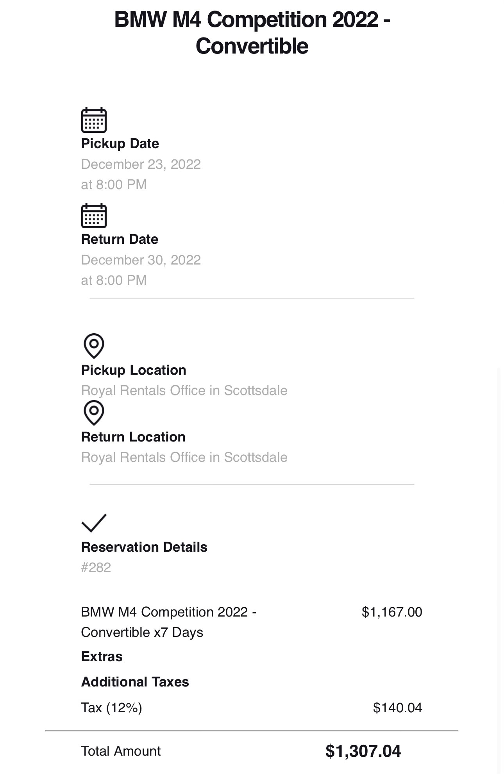Click the December 23, 2022 pickup date

141,164
